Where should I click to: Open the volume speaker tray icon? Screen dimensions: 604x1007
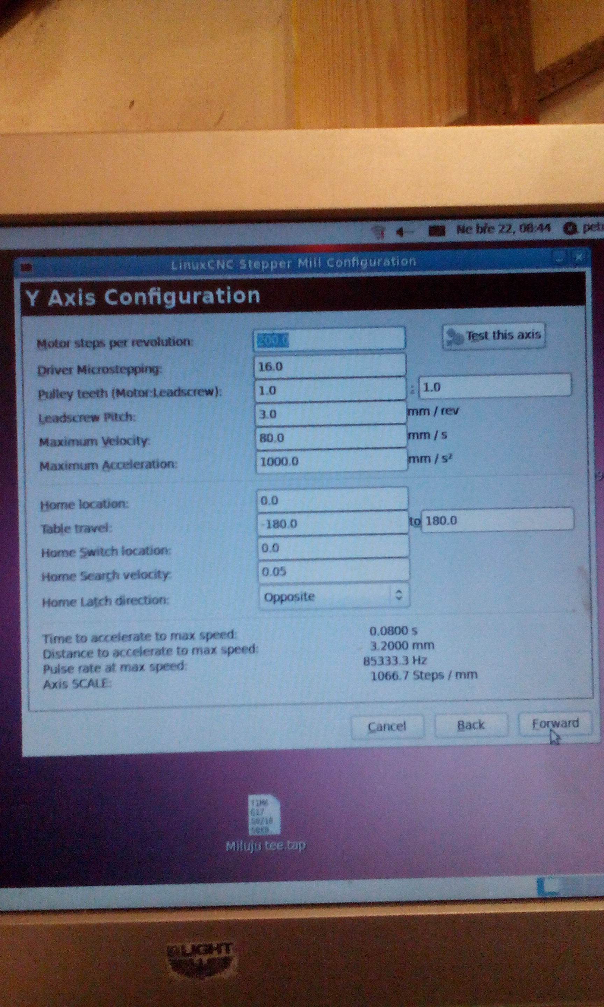[x=403, y=231]
